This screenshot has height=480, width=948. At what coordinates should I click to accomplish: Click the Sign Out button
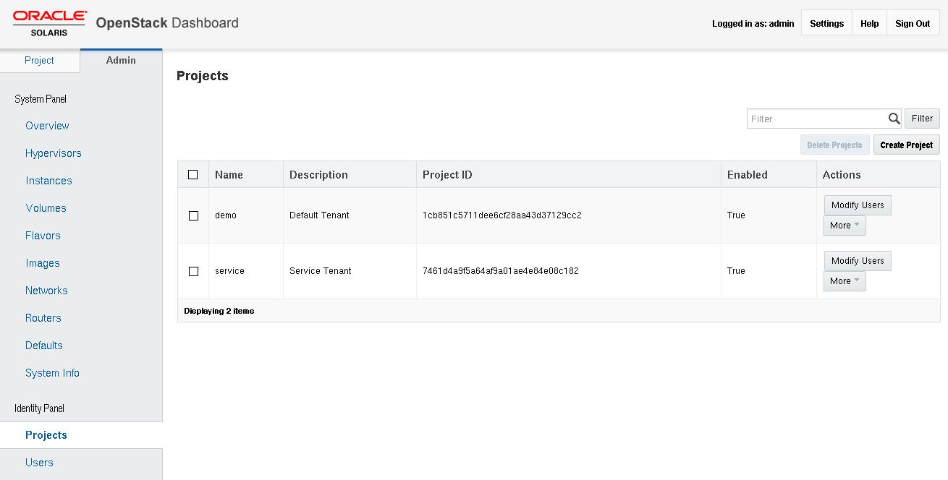[913, 24]
